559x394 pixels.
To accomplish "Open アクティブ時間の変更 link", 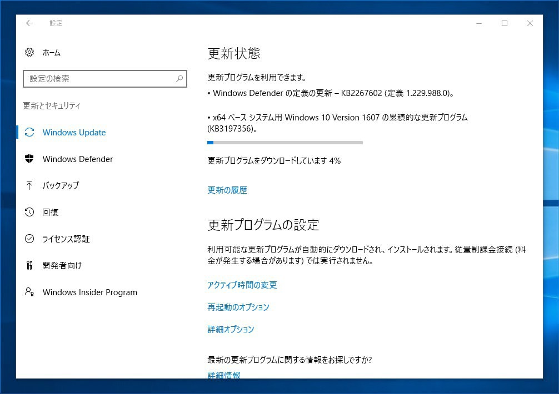I will [x=242, y=285].
